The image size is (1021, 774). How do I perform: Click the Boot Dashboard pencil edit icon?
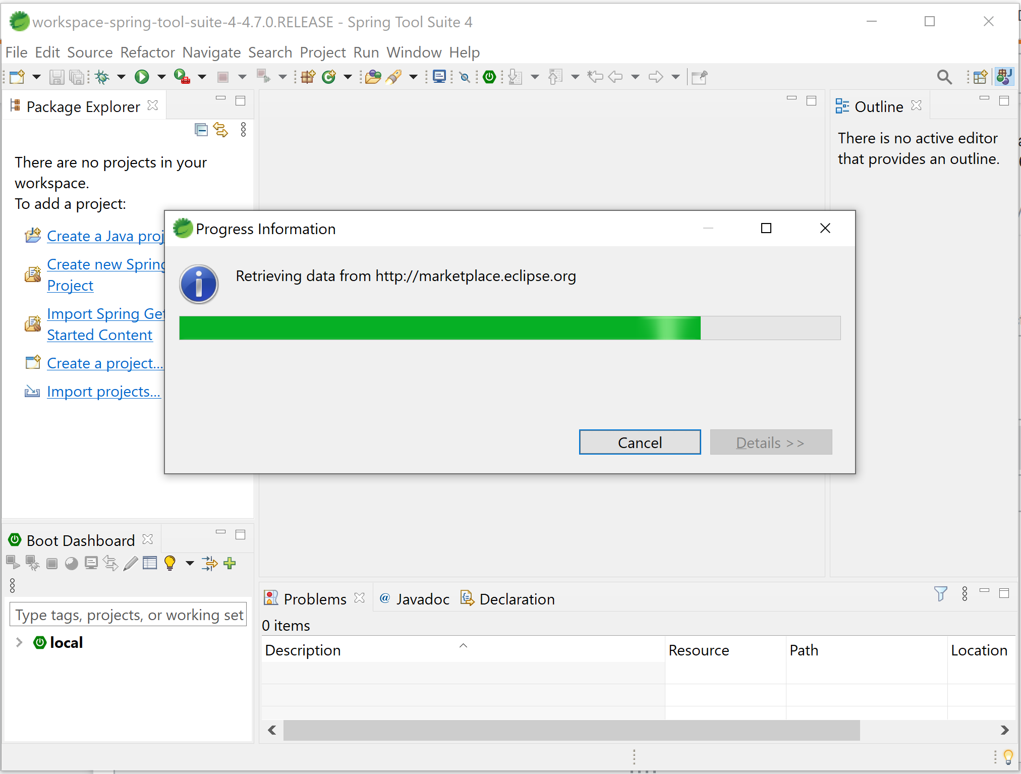130,563
